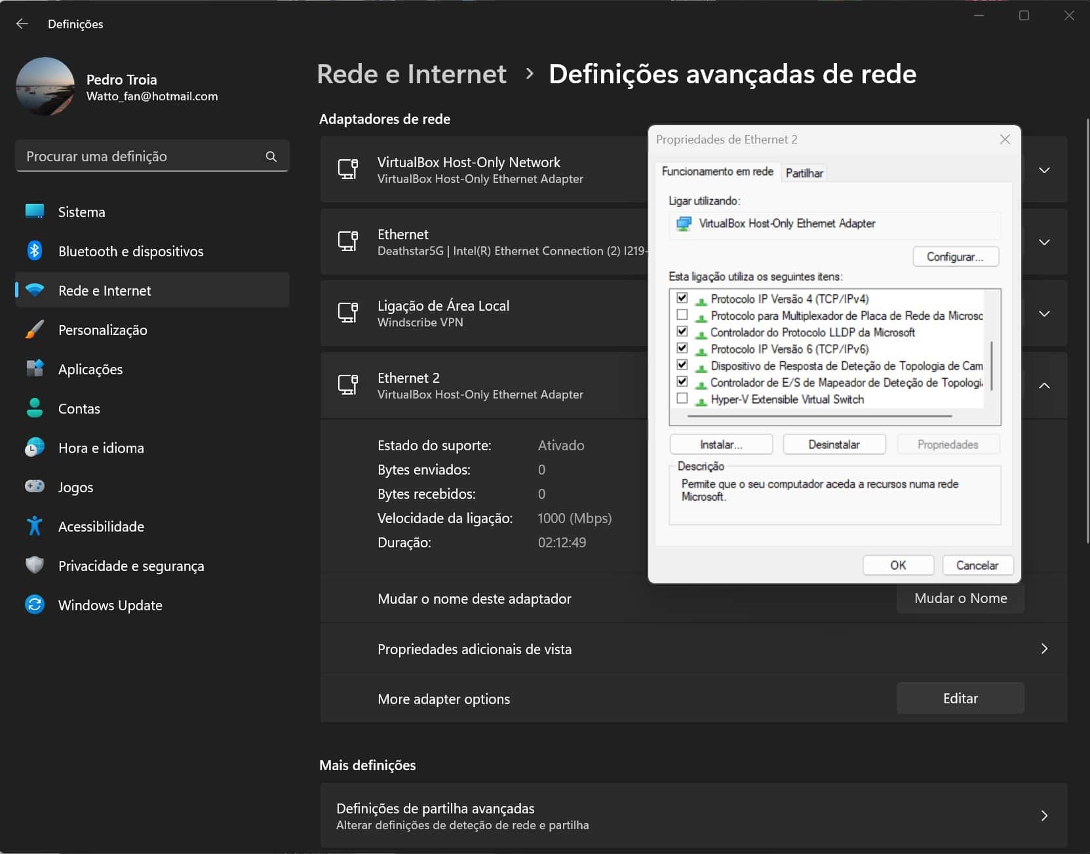Click the Rede e Internet wifi icon

(35, 290)
